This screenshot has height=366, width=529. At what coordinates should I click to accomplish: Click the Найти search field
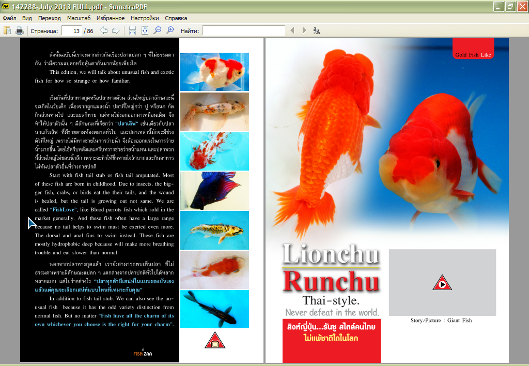244,31
